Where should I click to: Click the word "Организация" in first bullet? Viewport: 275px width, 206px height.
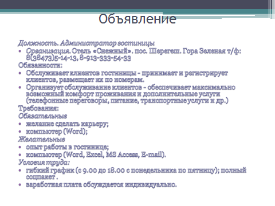click(48, 51)
